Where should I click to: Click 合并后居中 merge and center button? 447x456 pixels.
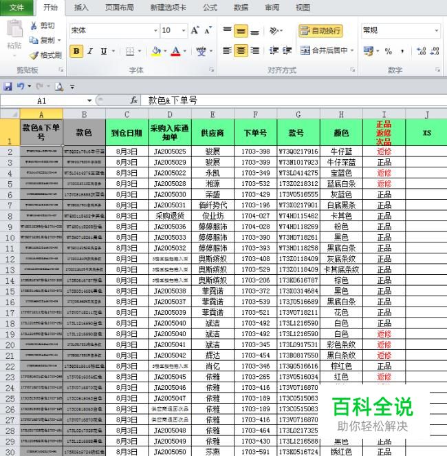click(324, 50)
